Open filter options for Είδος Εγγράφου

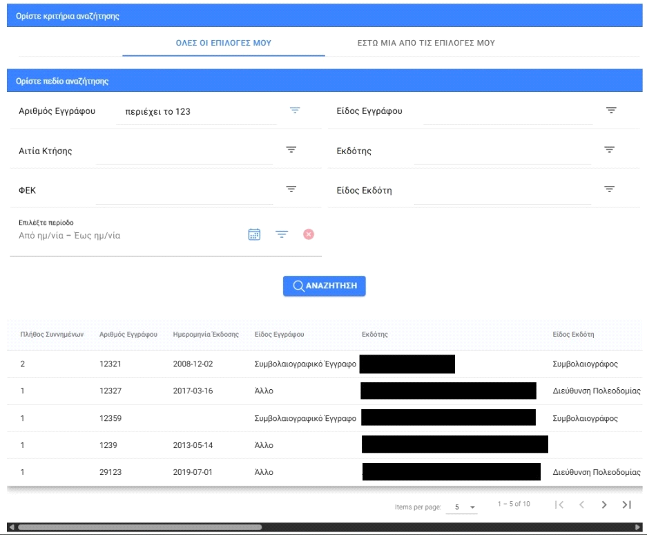pyautogui.click(x=610, y=111)
